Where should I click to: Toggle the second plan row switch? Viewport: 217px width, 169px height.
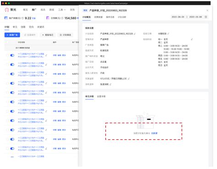click(x=12, y=65)
